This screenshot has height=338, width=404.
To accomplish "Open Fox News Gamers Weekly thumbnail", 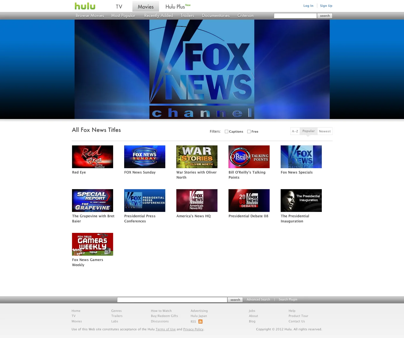I will tap(92, 244).
